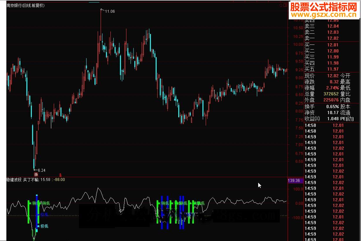Click the 收益(三) 1.048 value
361x241 pixels.
click(x=333, y=119)
